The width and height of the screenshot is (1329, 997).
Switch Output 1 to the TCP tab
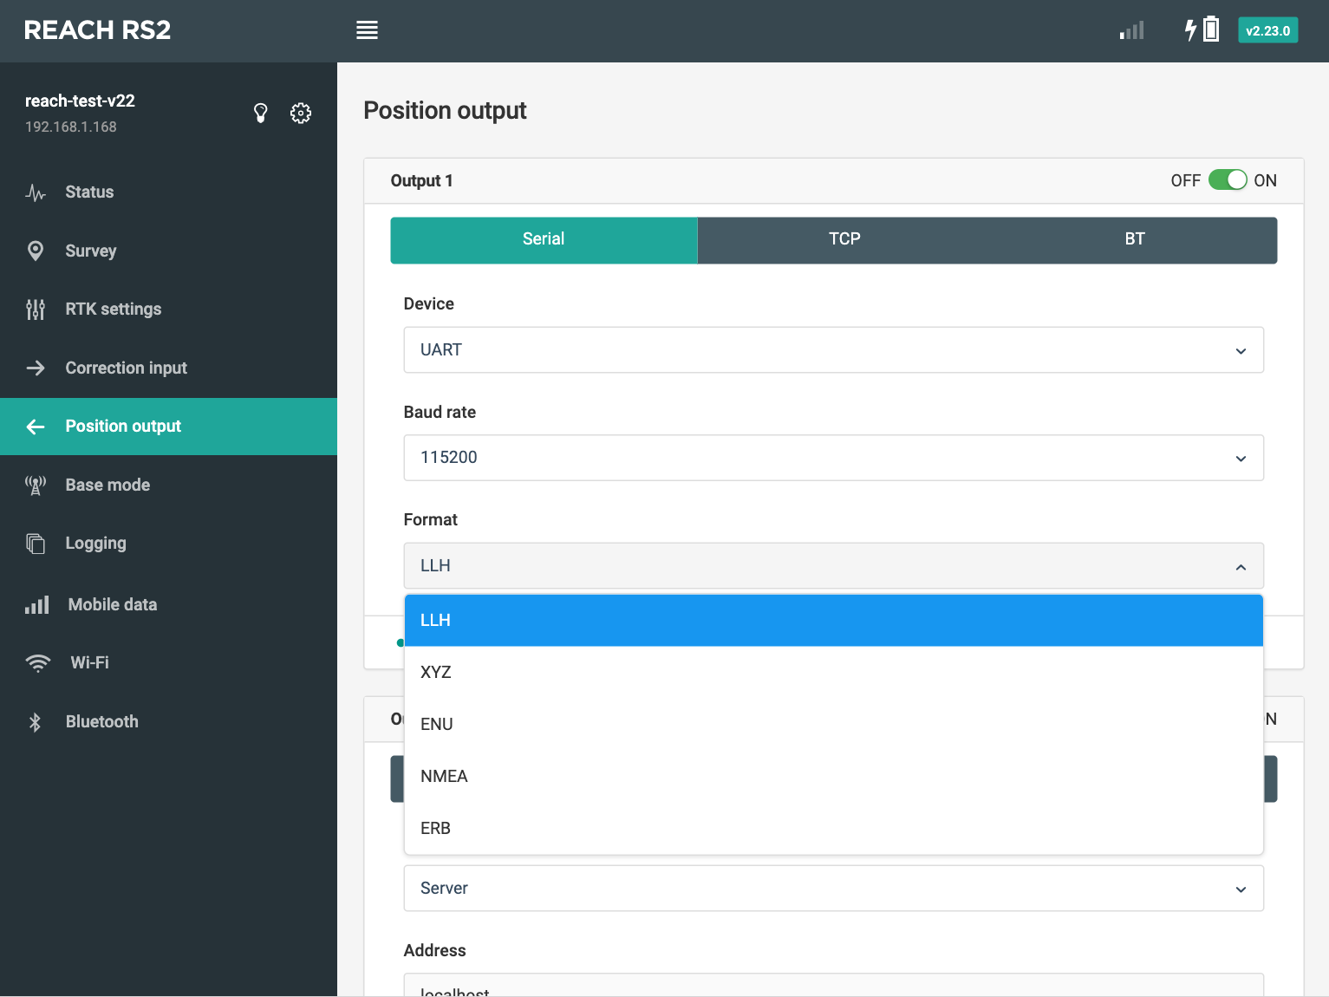pyautogui.click(x=844, y=240)
